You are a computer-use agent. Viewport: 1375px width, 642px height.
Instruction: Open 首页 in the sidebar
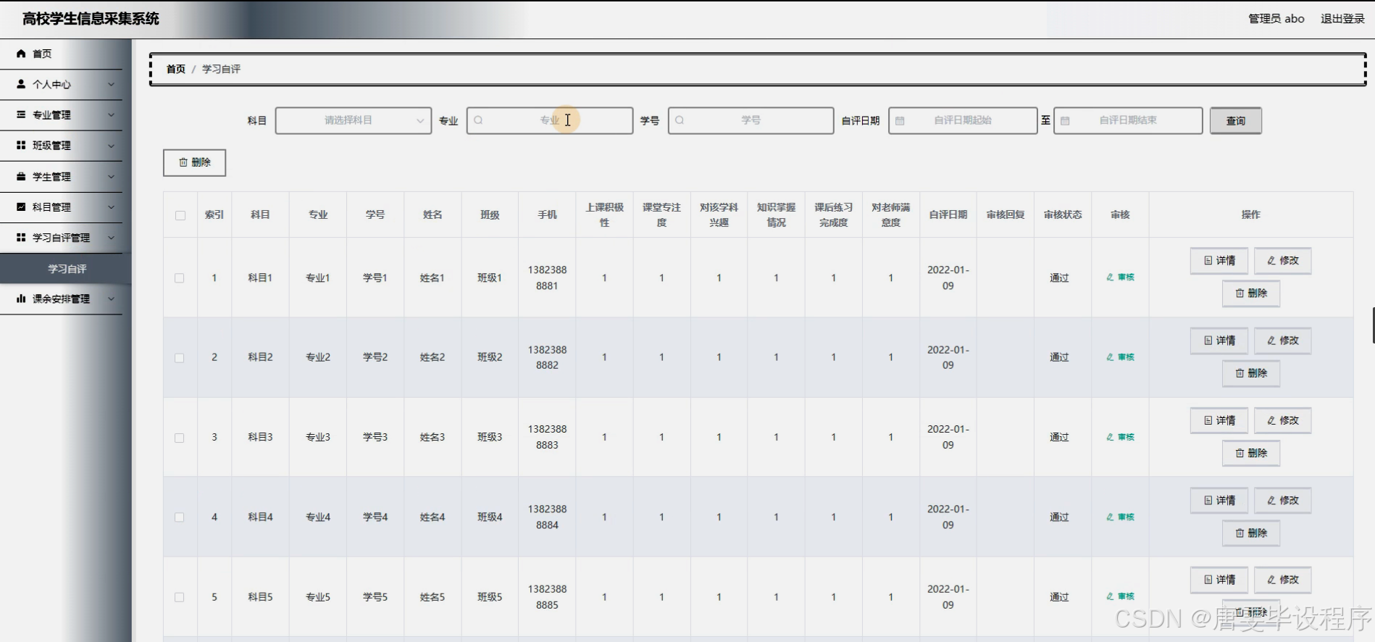pos(61,54)
